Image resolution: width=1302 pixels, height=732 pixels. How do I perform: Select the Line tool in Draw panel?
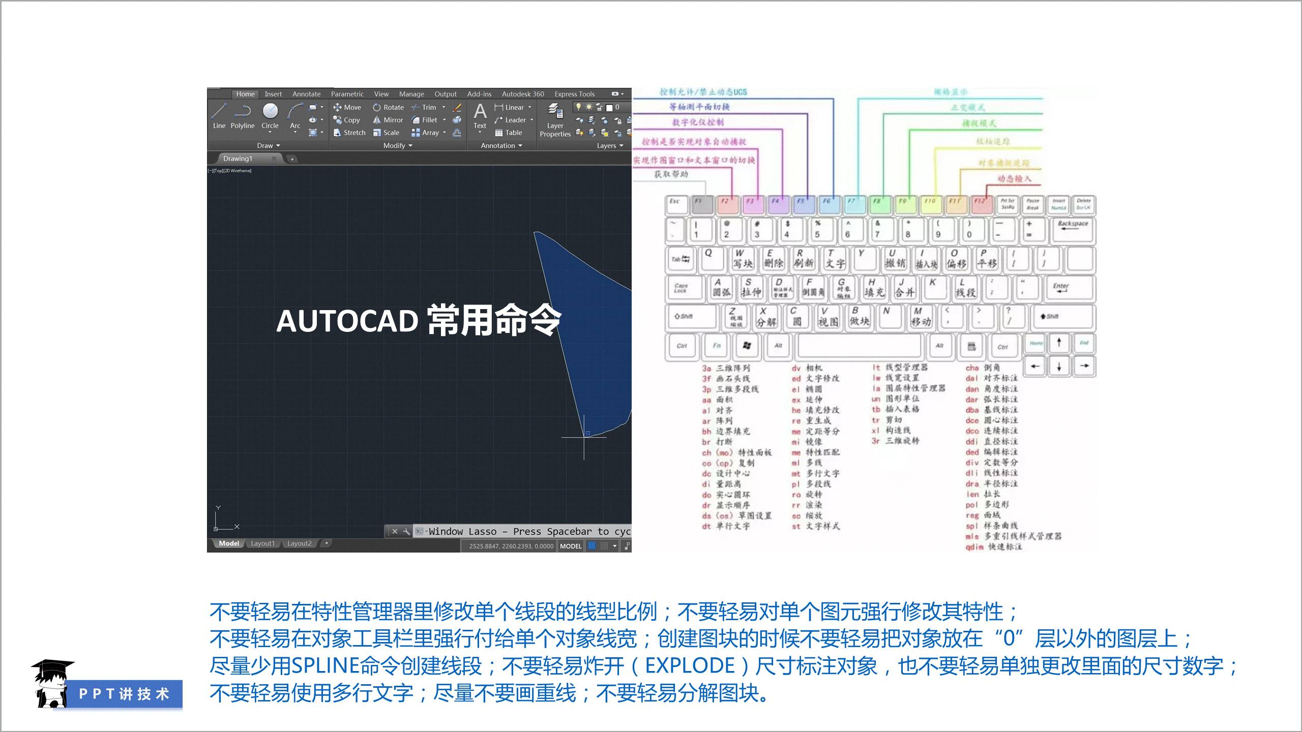click(219, 116)
